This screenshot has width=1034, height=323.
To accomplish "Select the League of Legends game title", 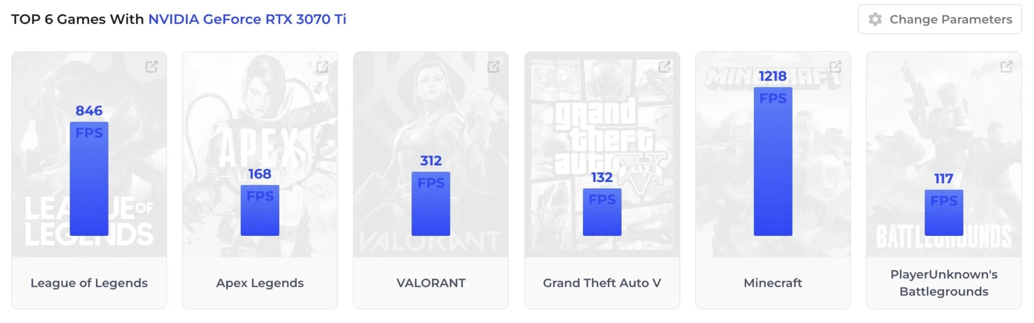I will click(89, 283).
